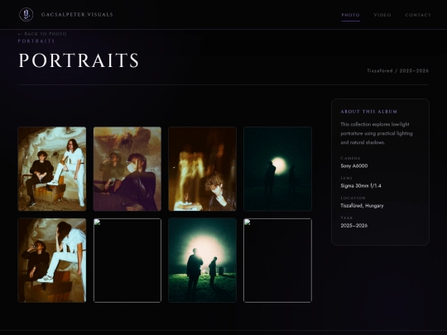Open the Video nav tab
Viewport: 447px width, 335px height.
click(382, 15)
